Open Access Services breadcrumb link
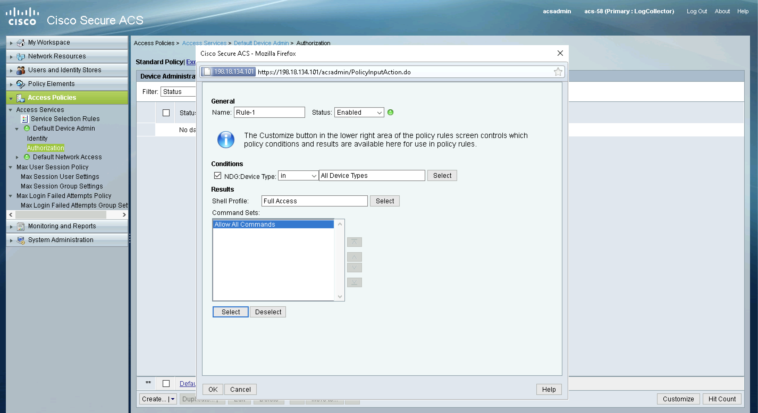Screen dimensions: 758x413 204,43
